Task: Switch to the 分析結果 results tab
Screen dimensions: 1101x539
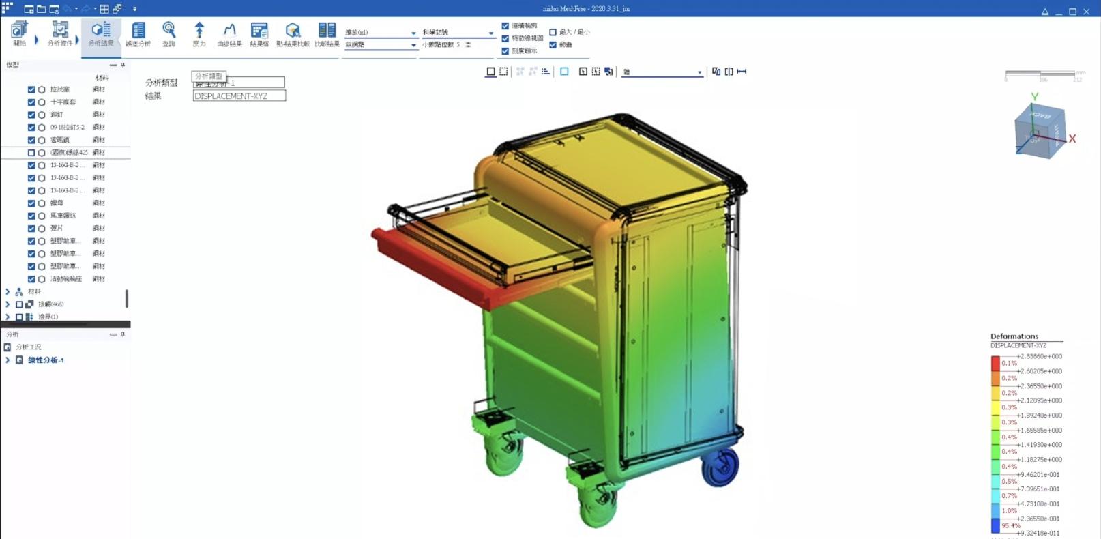Action: [x=101, y=33]
